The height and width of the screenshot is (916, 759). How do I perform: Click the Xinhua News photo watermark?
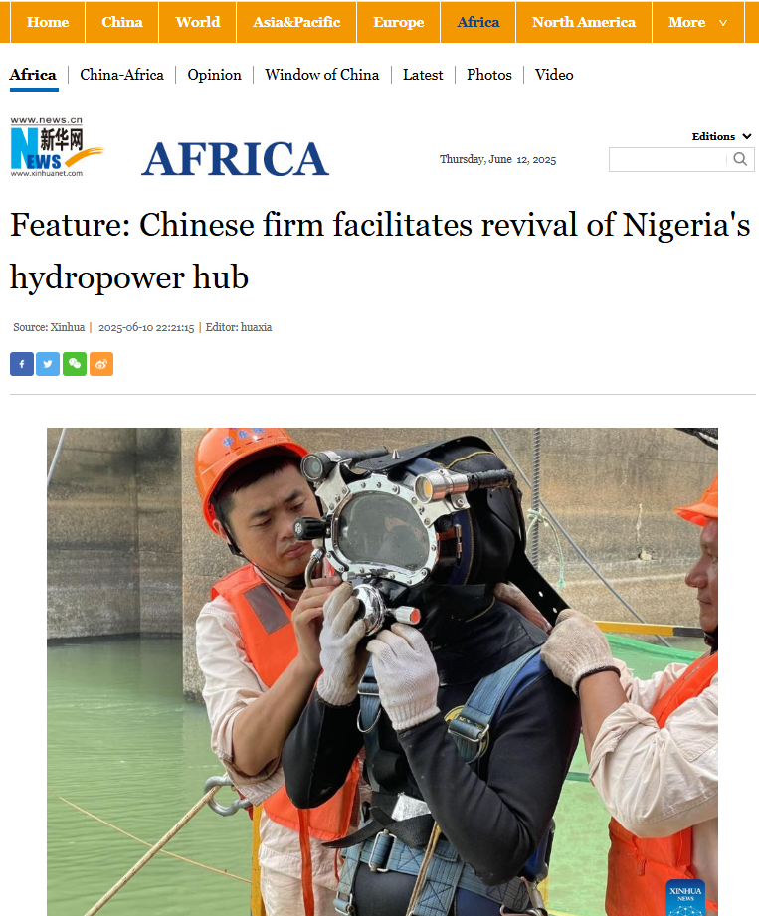[685, 897]
